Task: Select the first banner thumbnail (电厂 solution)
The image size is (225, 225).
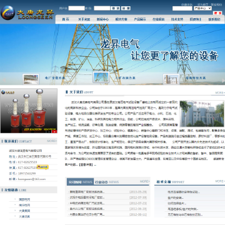Action: 31,79
